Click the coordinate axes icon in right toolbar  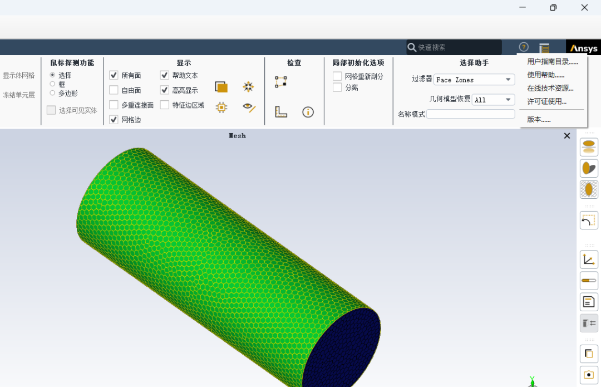tap(589, 259)
